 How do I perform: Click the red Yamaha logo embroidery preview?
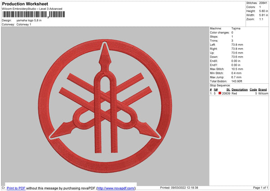(105, 106)
